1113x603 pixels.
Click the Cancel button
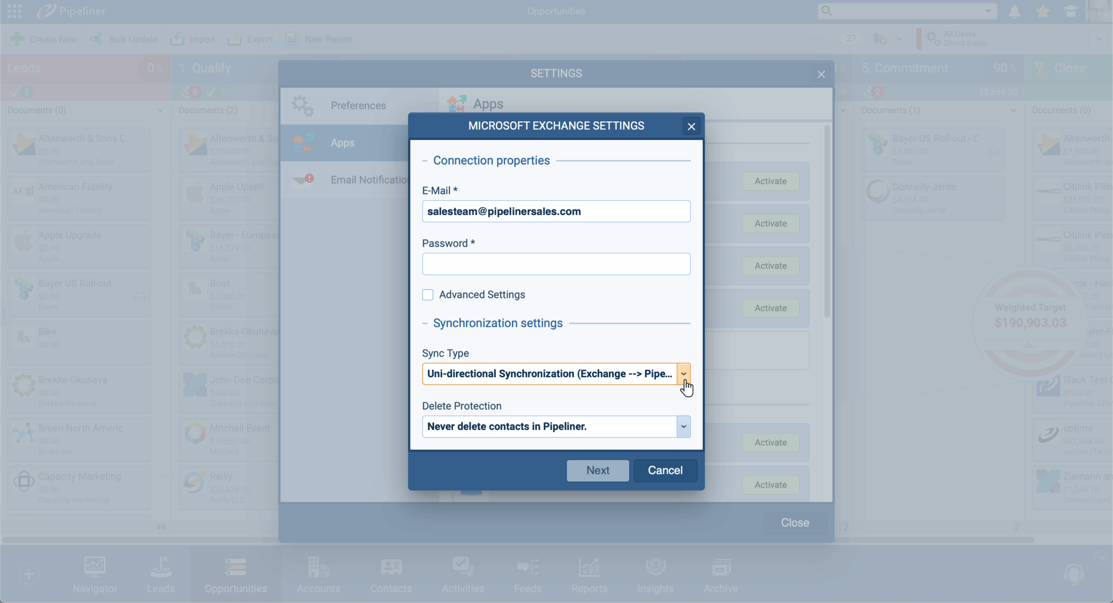point(665,470)
